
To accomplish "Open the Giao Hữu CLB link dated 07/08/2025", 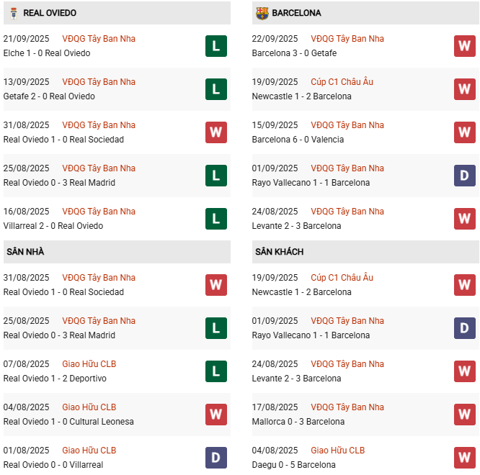I will point(89,364).
